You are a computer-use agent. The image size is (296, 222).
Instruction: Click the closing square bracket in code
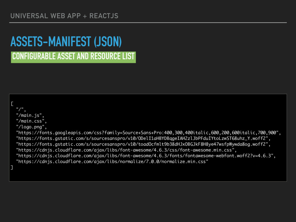[x=12, y=167]
